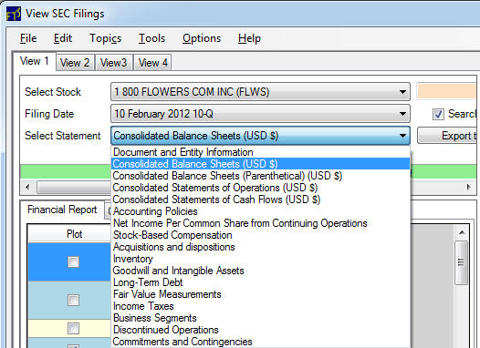Click the View SEC Filings app icon
The width and height of the screenshot is (480, 348).
[x=14, y=14]
